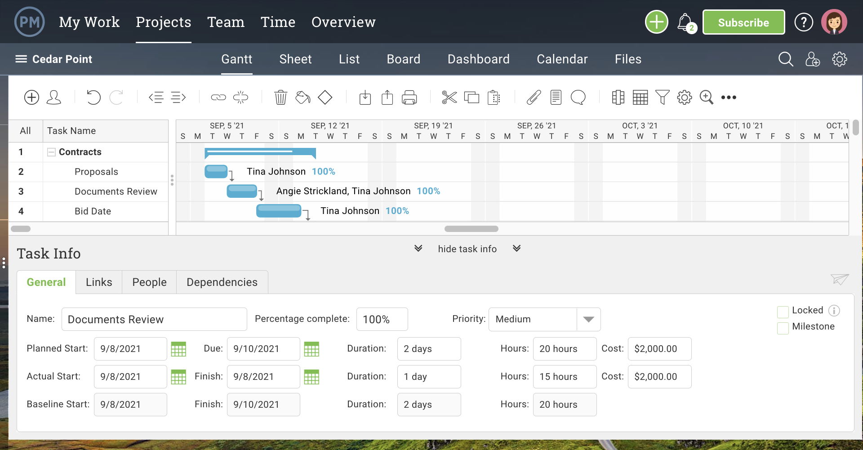
Task: Click the undo arrow icon
Action: click(93, 98)
